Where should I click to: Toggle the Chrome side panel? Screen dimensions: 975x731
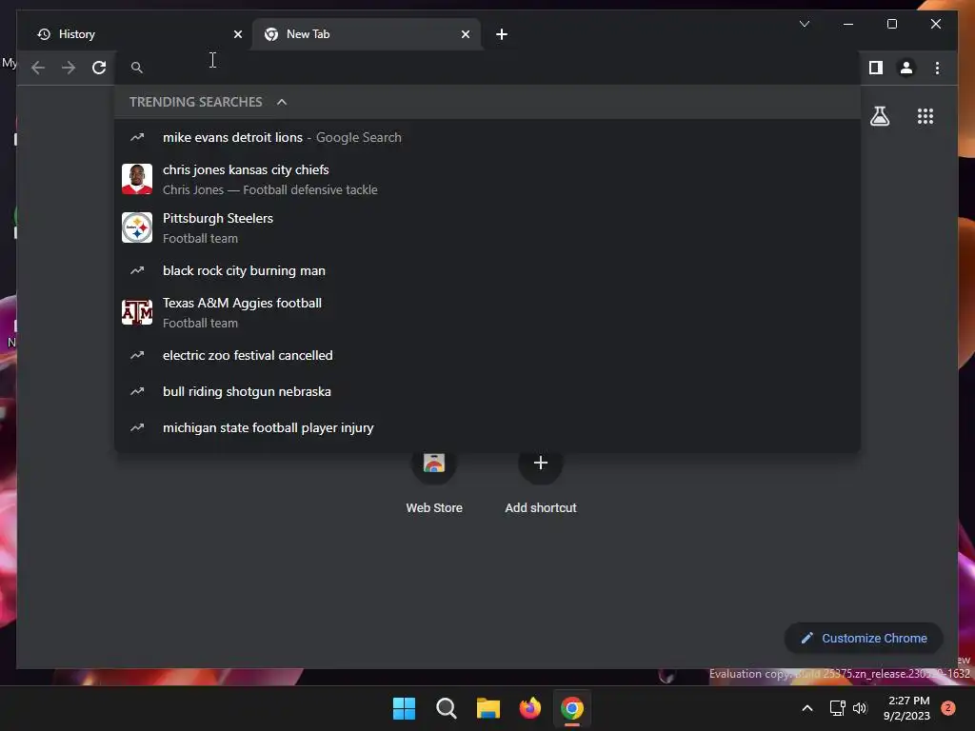pyautogui.click(x=876, y=68)
